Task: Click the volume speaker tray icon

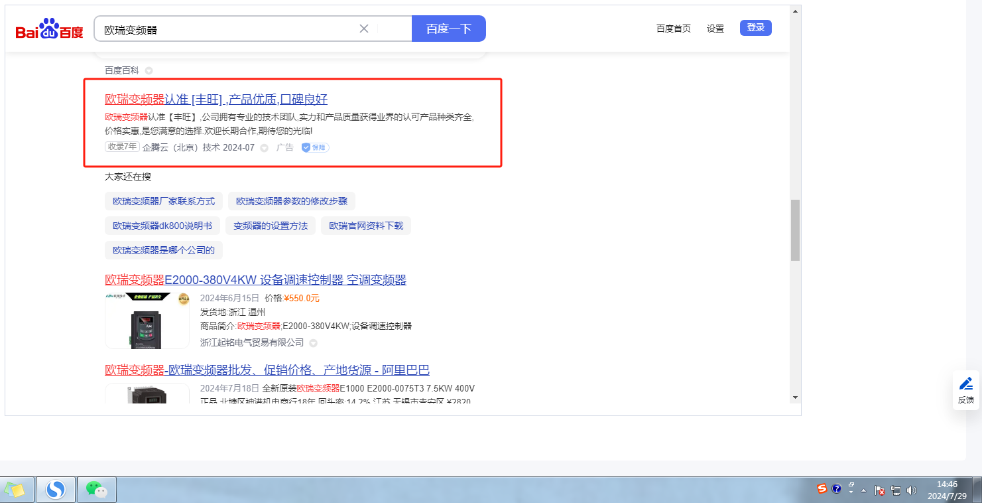Action: point(912,490)
